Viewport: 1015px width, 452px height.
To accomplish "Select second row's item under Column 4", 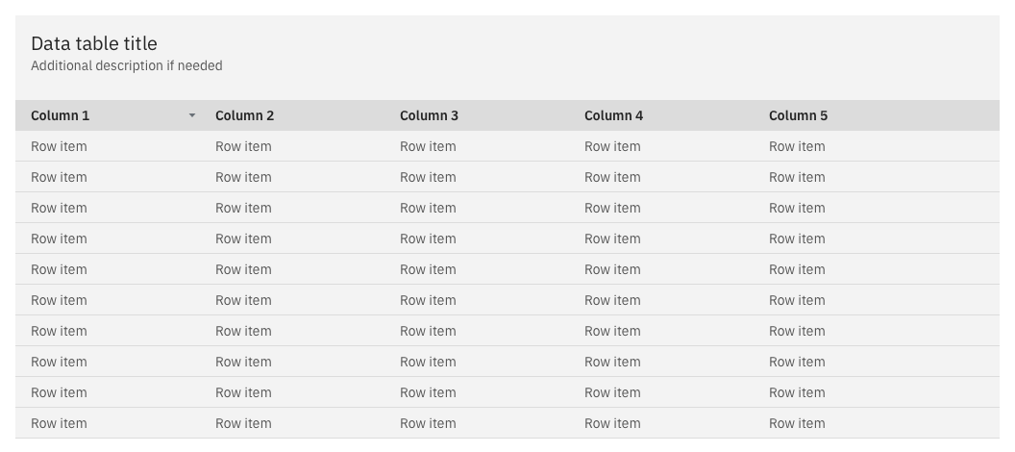I will click(x=612, y=177).
